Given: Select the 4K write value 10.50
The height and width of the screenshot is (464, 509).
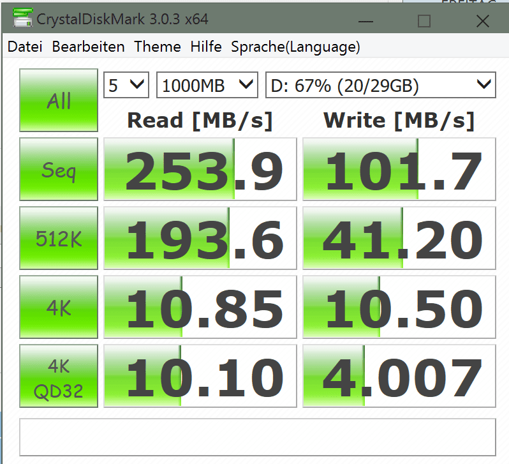Looking at the screenshot, I should (399, 307).
